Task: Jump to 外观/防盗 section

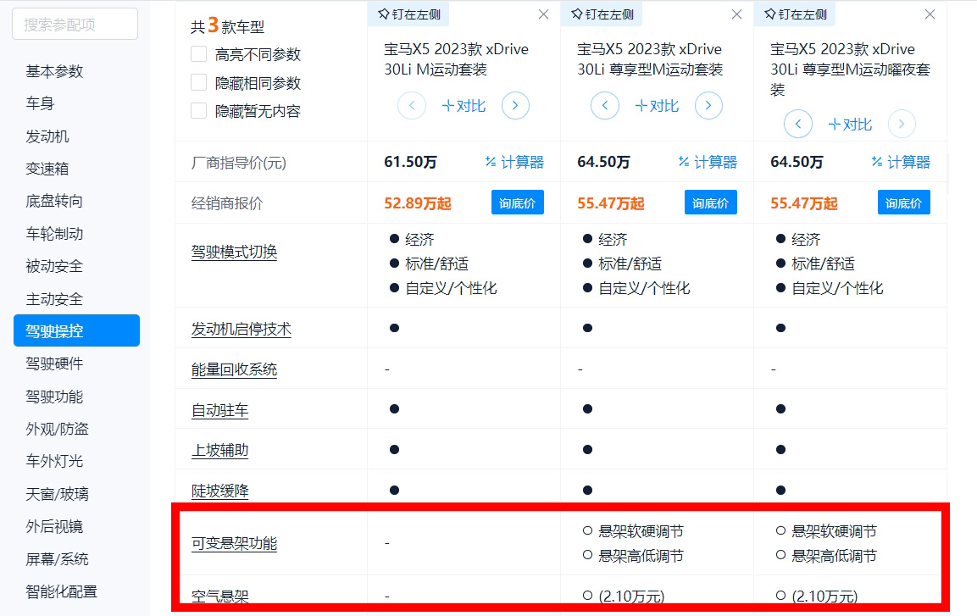Action: [58, 429]
